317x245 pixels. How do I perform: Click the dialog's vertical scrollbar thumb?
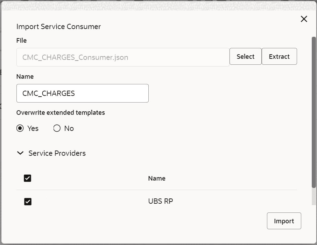click(x=314, y=112)
